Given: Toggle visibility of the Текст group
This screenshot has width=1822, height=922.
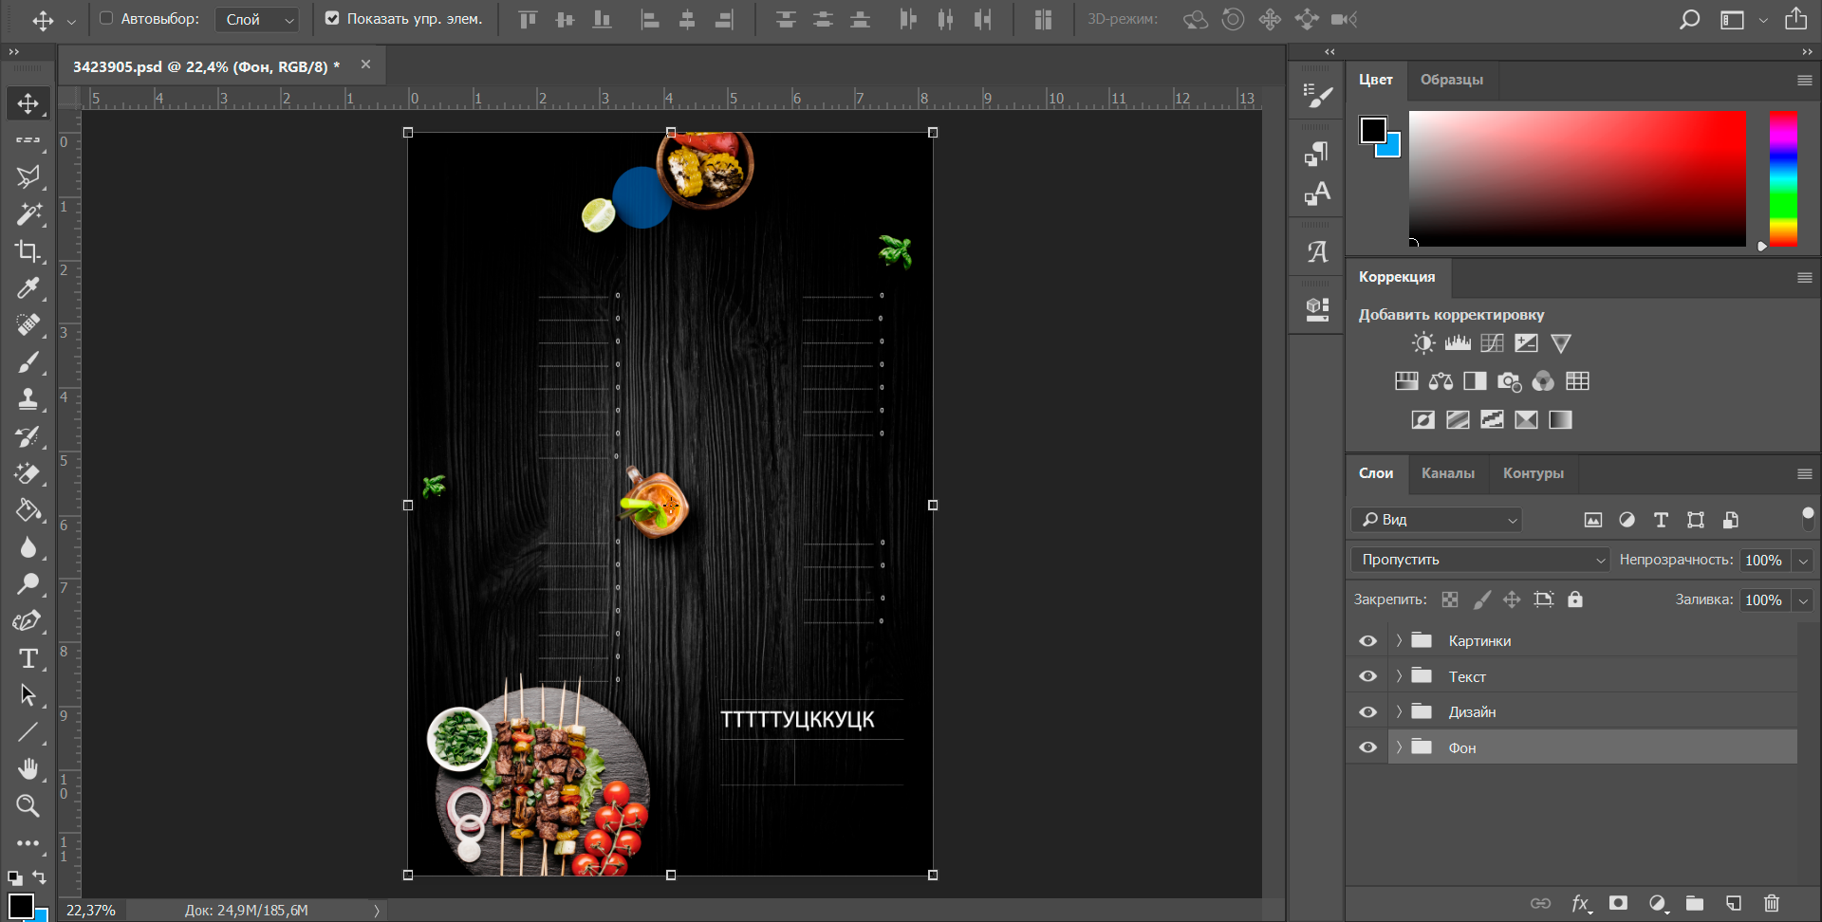Looking at the screenshot, I should click(1367, 676).
